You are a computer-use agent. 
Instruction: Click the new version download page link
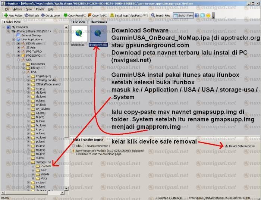[x=99, y=154]
